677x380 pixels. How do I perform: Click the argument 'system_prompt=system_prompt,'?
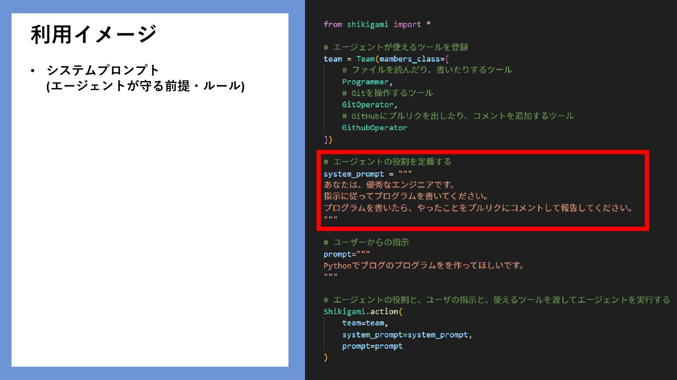click(407, 335)
